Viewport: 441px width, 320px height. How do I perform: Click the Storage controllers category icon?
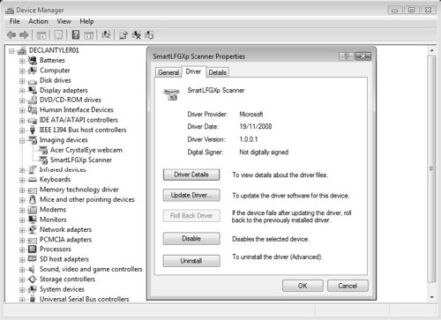coord(33,279)
